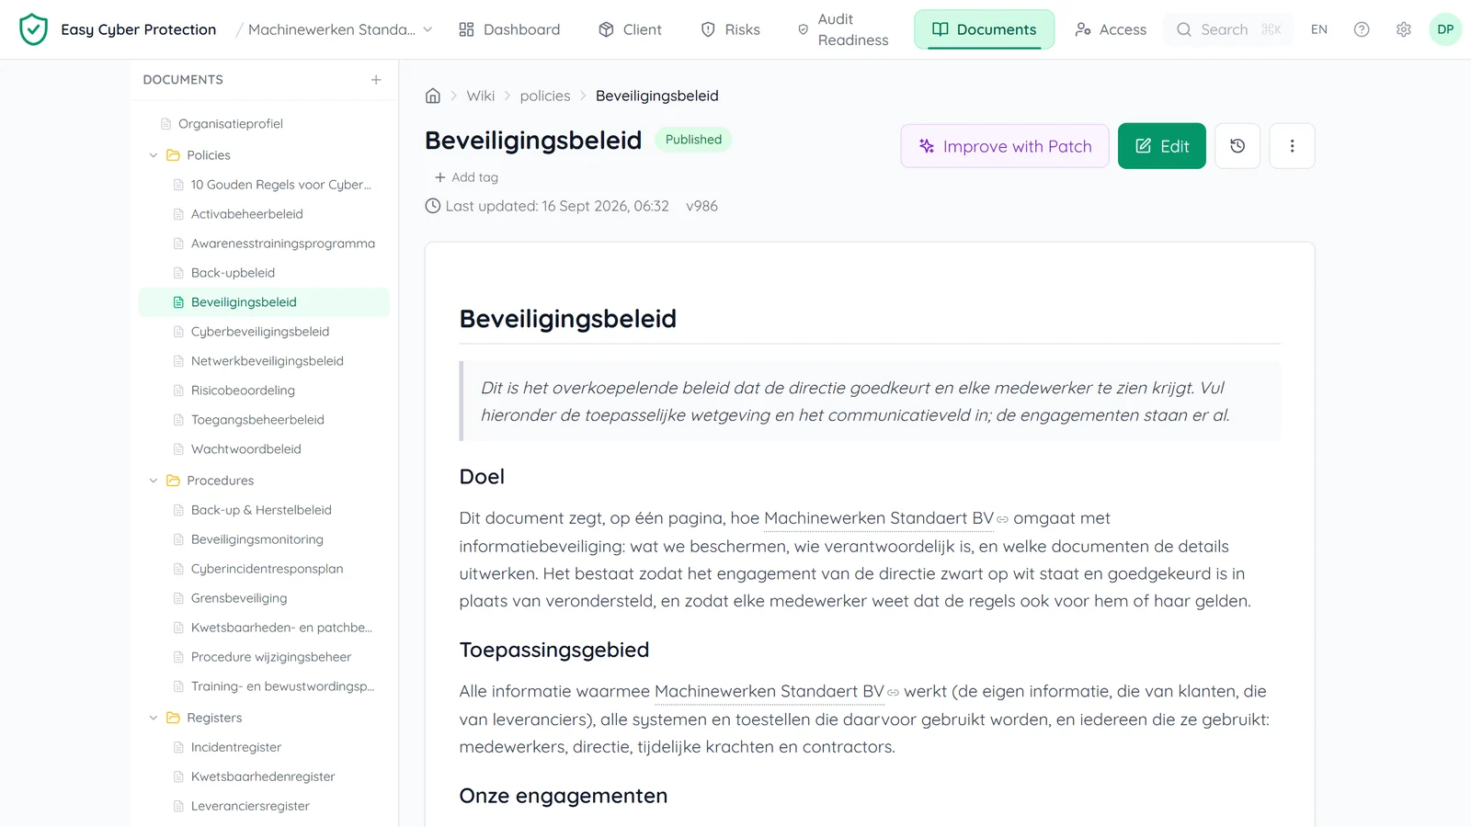
Task: Select Beveiligingsbeleid in the sidebar
Action: (264, 302)
